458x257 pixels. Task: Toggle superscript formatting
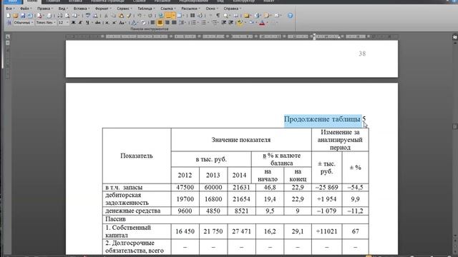pos(114,22)
